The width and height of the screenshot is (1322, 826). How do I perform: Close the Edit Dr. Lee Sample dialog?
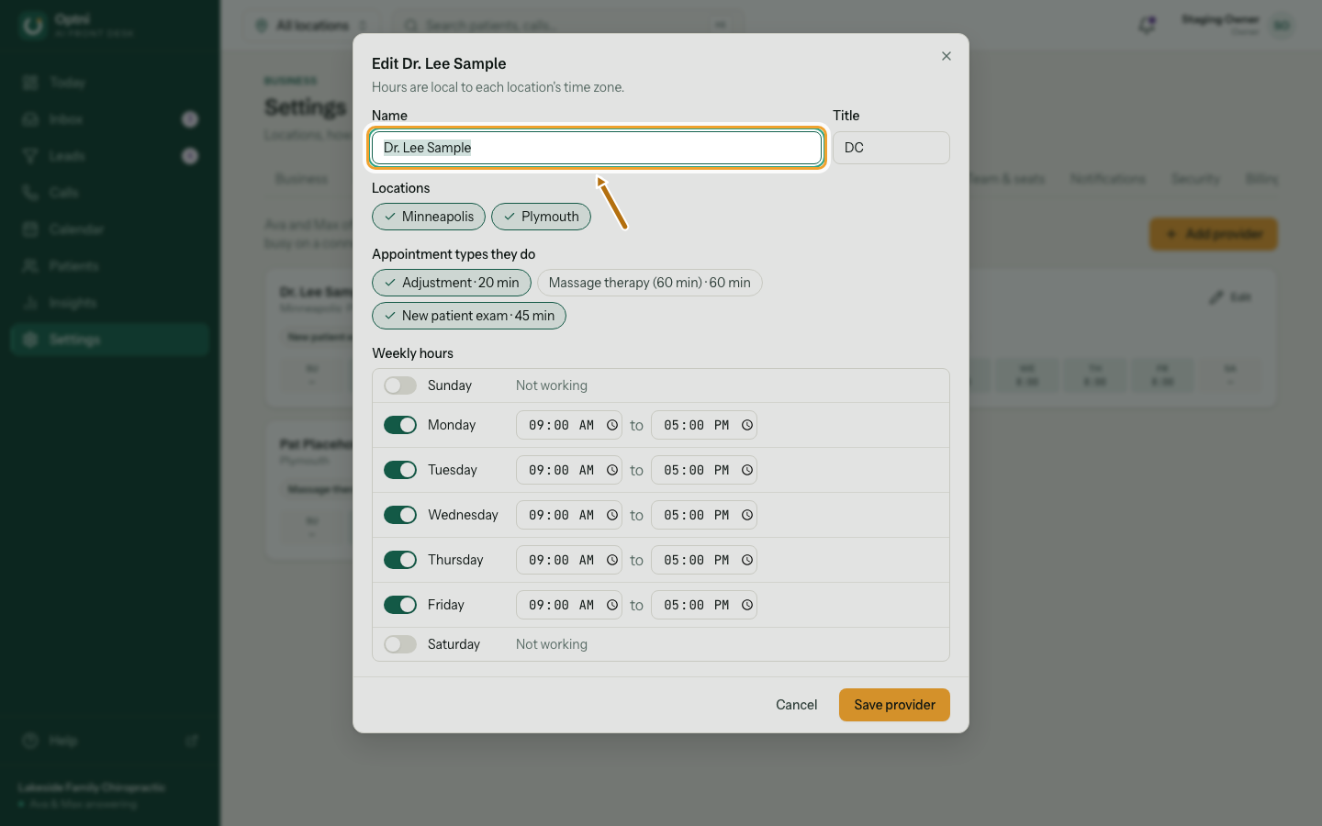[x=946, y=56]
